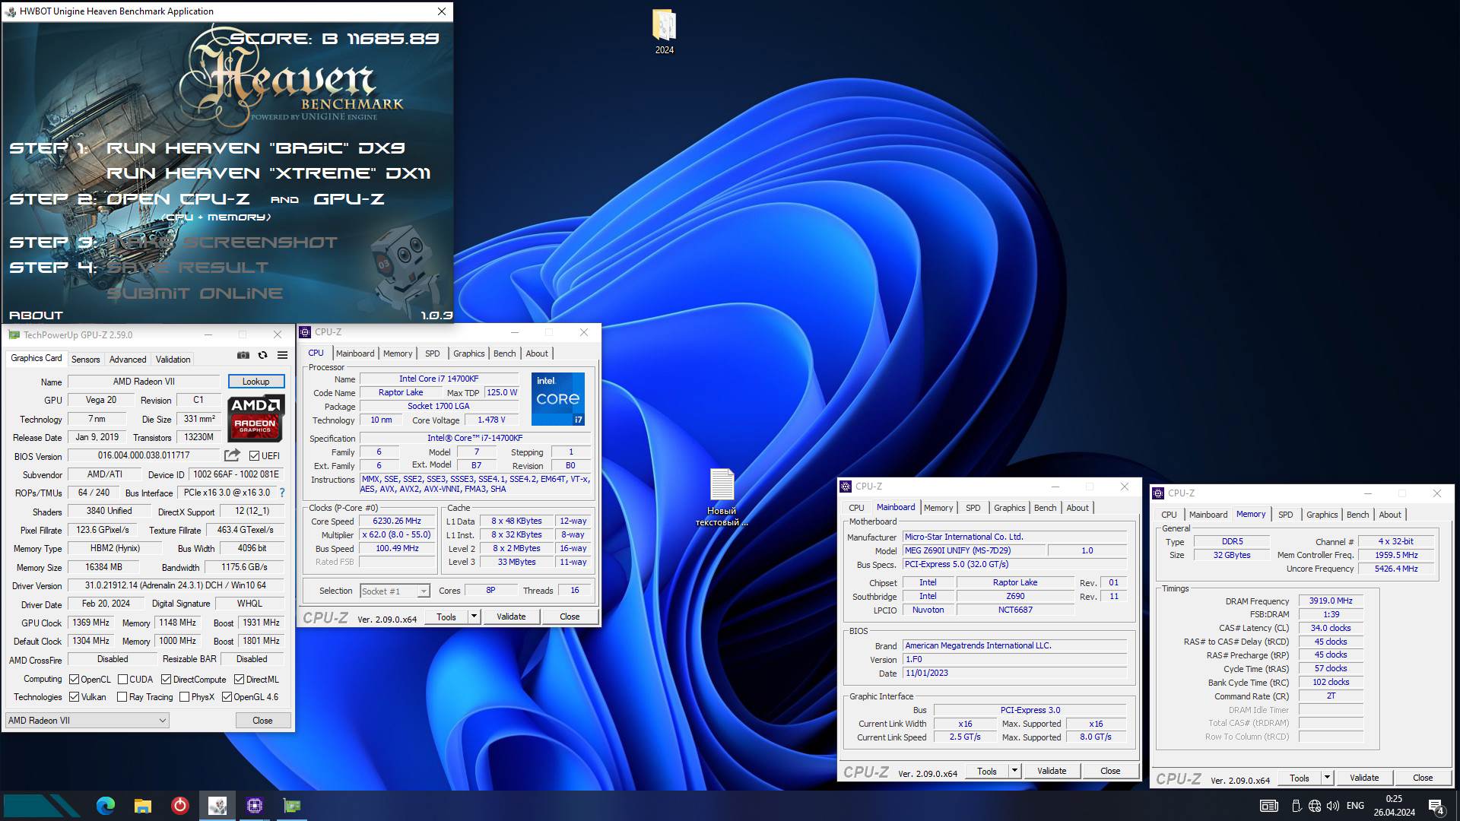Click Validate in CPU tab window
Image resolution: width=1460 pixels, height=821 pixels.
coord(511,617)
